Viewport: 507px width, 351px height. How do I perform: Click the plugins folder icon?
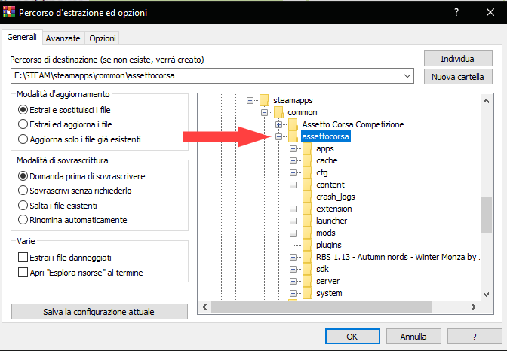(x=307, y=245)
